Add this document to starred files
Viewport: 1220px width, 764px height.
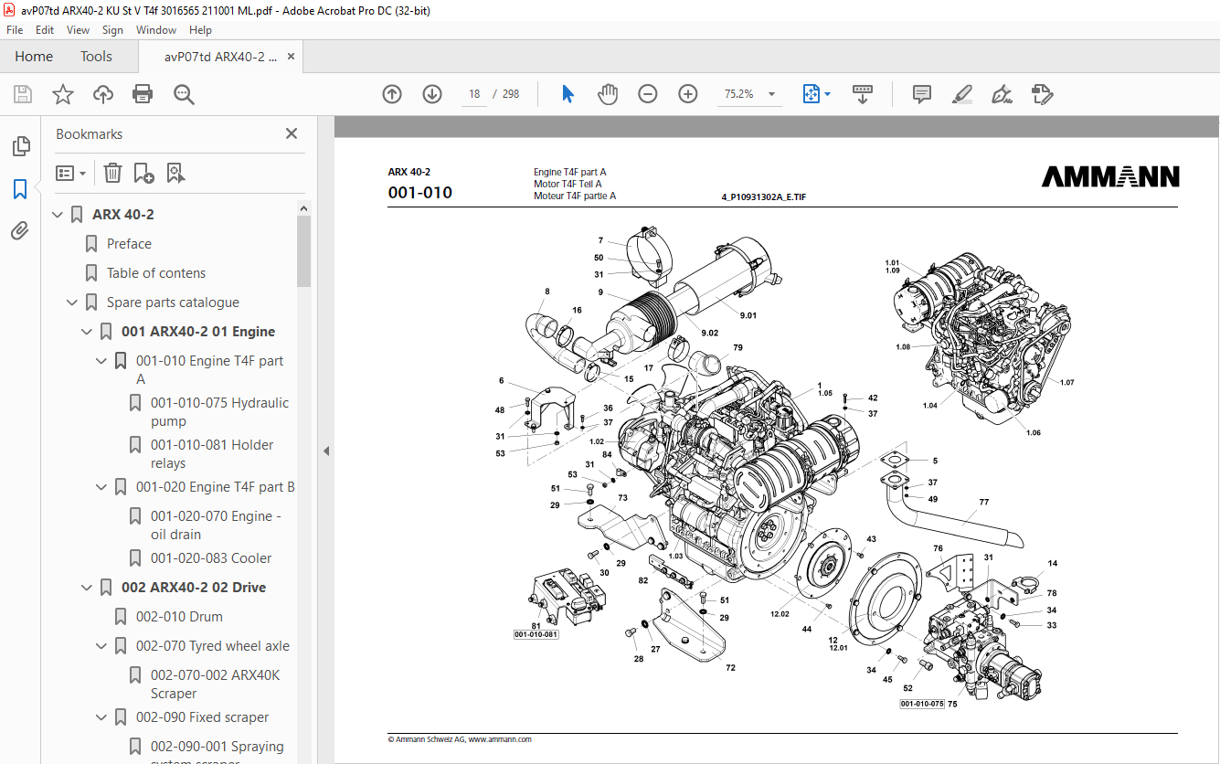click(x=62, y=94)
